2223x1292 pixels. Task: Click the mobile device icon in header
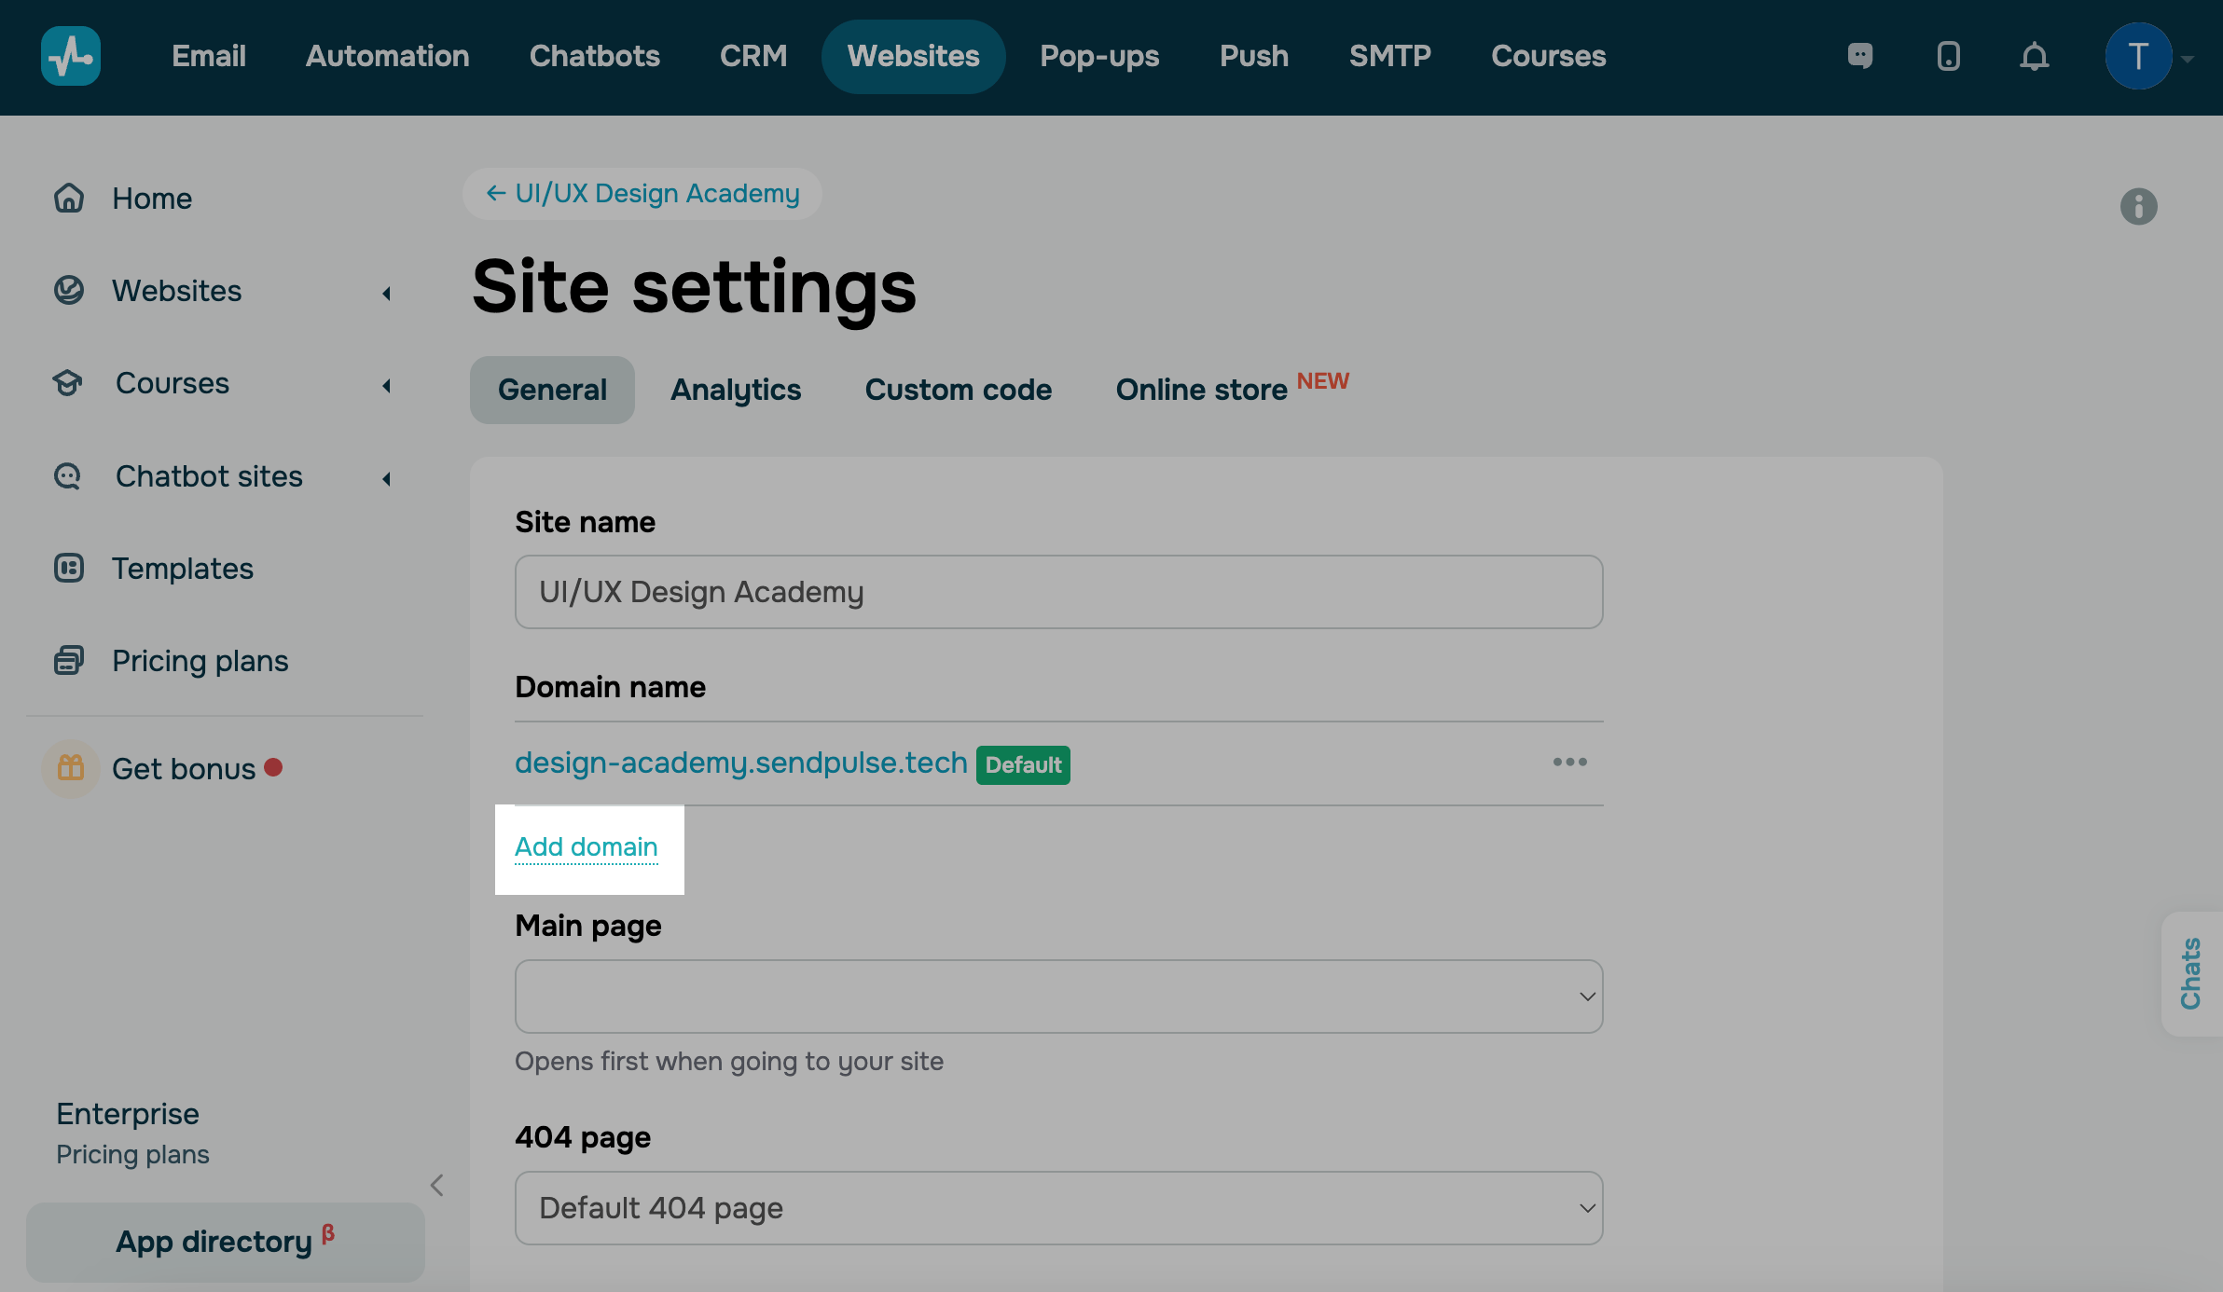pyautogui.click(x=1948, y=56)
